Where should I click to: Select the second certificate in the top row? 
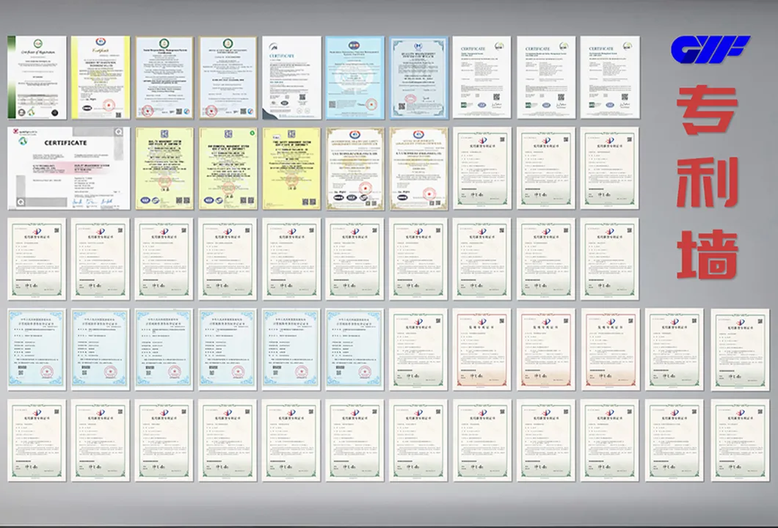click(x=100, y=78)
